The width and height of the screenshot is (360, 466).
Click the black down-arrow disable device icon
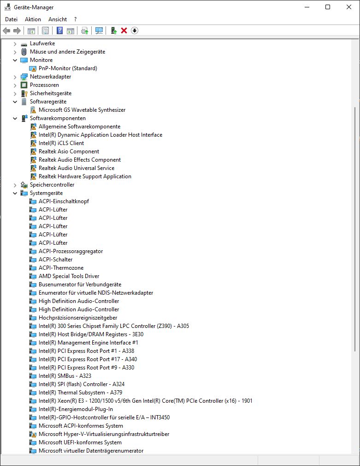[135, 30]
